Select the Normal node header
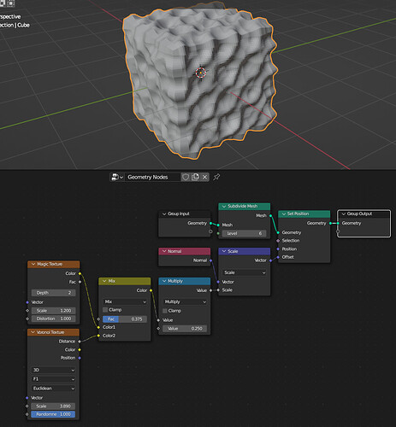This screenshot has height=427, width=396. point(185,251)
